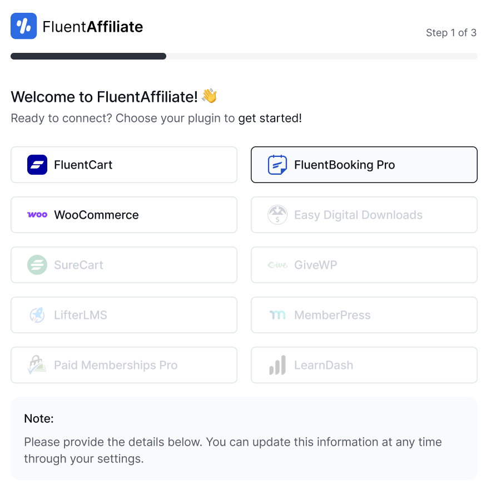The image size is (491, 493).
Task: Click the GiveWP logo icon
Action: tap(277, 265)
